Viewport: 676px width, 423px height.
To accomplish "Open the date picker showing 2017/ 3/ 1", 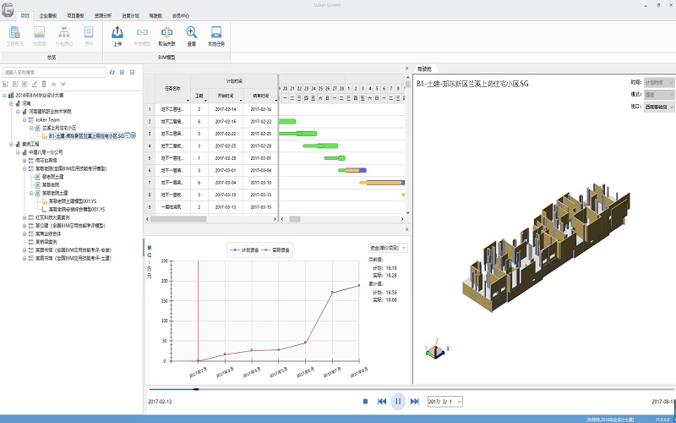I will pos(445,401).
